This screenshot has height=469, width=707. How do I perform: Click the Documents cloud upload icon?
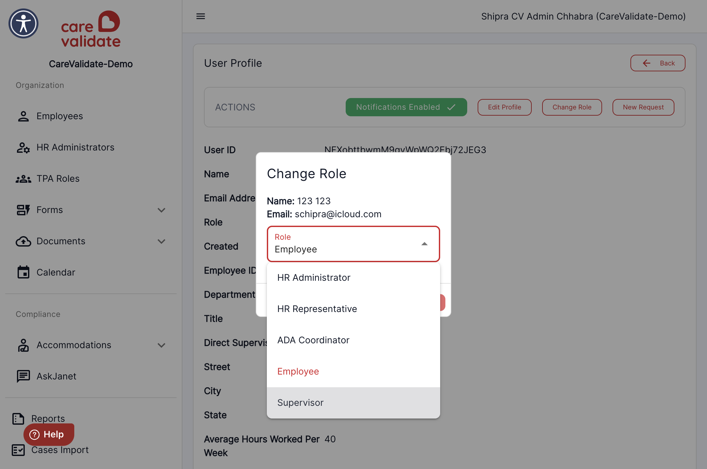23,241
